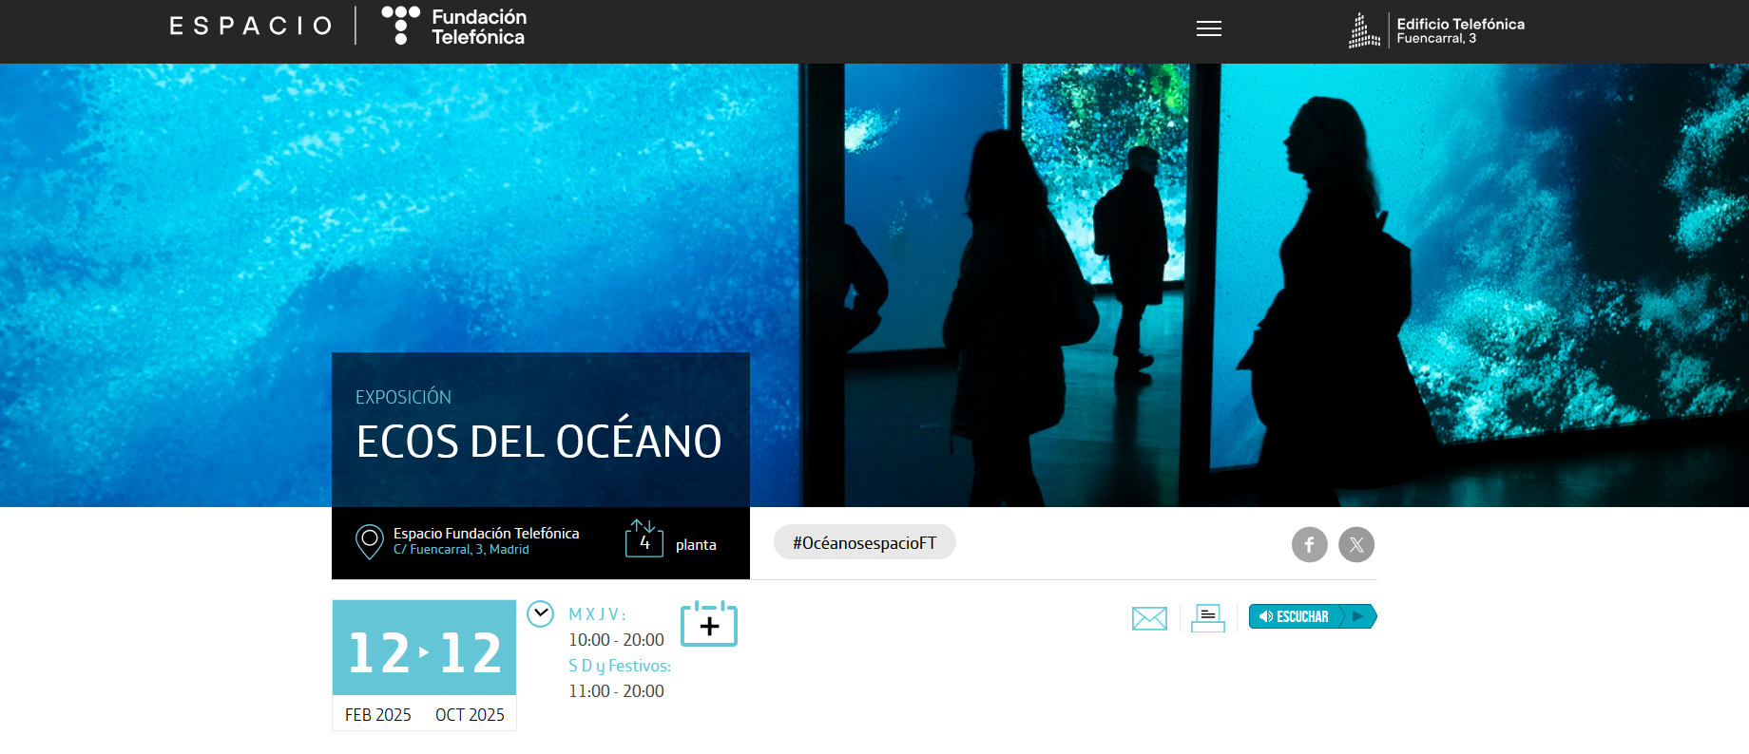Send the page by email envelope icon
1749x754 pixels.
(1149, 618)
